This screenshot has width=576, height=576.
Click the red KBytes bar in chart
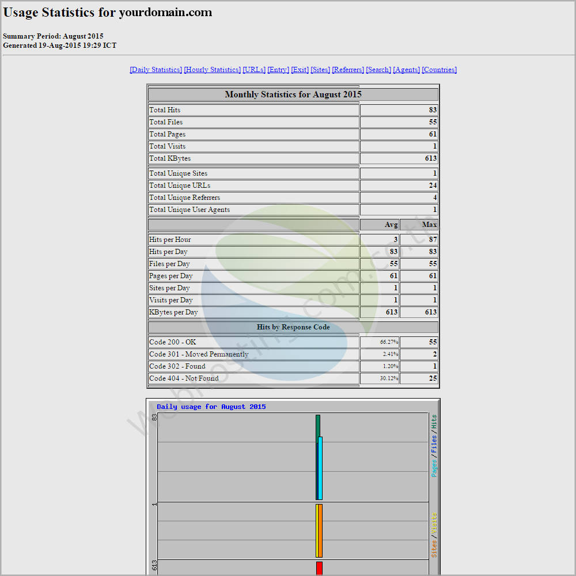[319, 569]
